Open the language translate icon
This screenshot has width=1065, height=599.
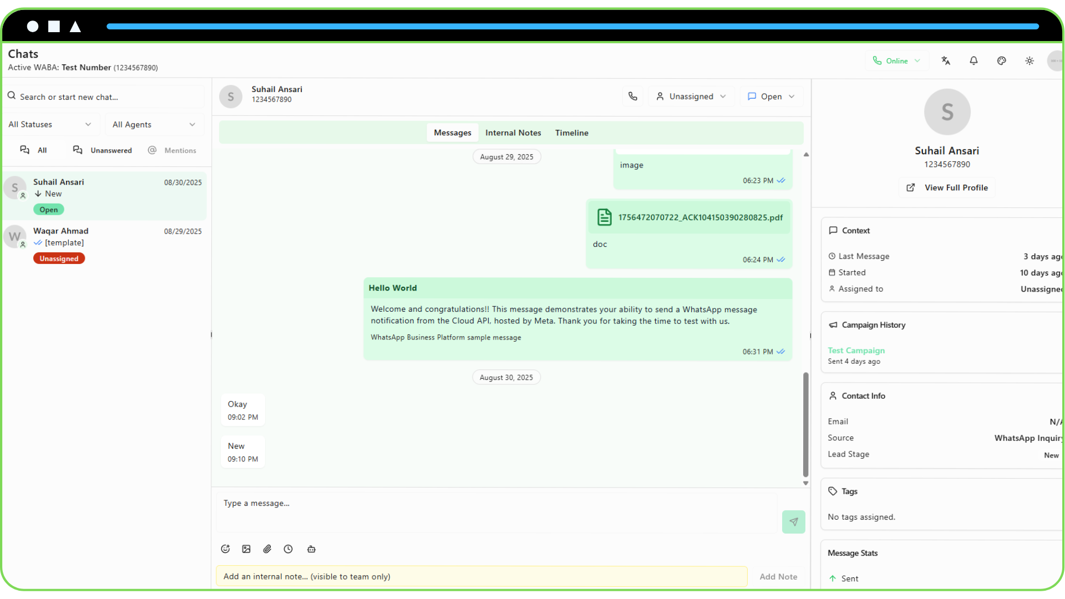(946, 61)
